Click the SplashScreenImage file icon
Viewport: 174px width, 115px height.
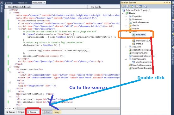[x=130, y=68]
